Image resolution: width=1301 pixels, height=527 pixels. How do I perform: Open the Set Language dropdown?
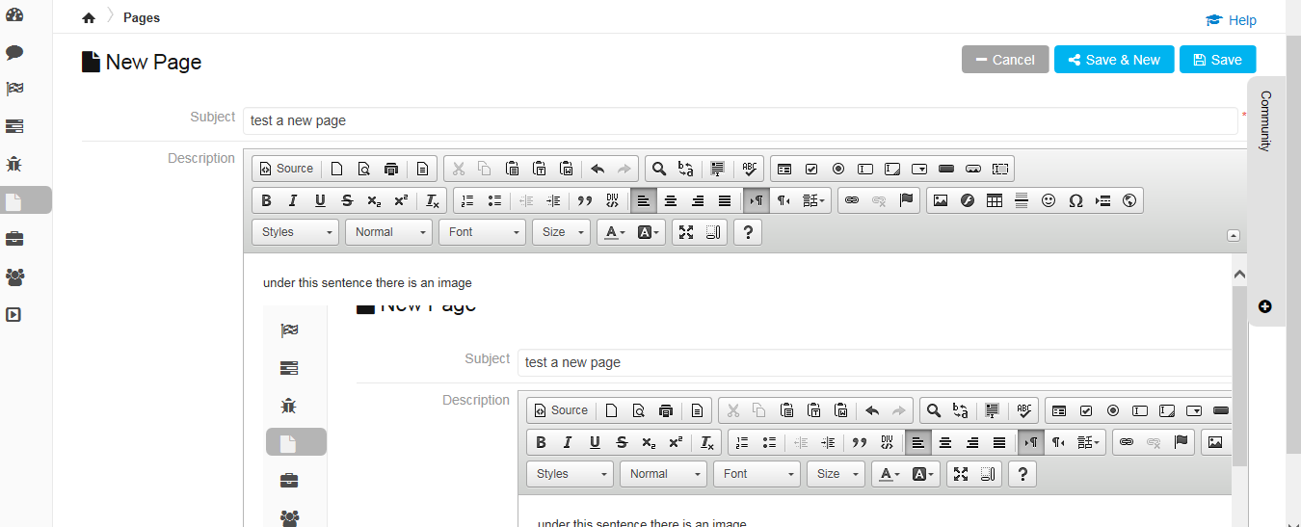click(x=814, y=200)
